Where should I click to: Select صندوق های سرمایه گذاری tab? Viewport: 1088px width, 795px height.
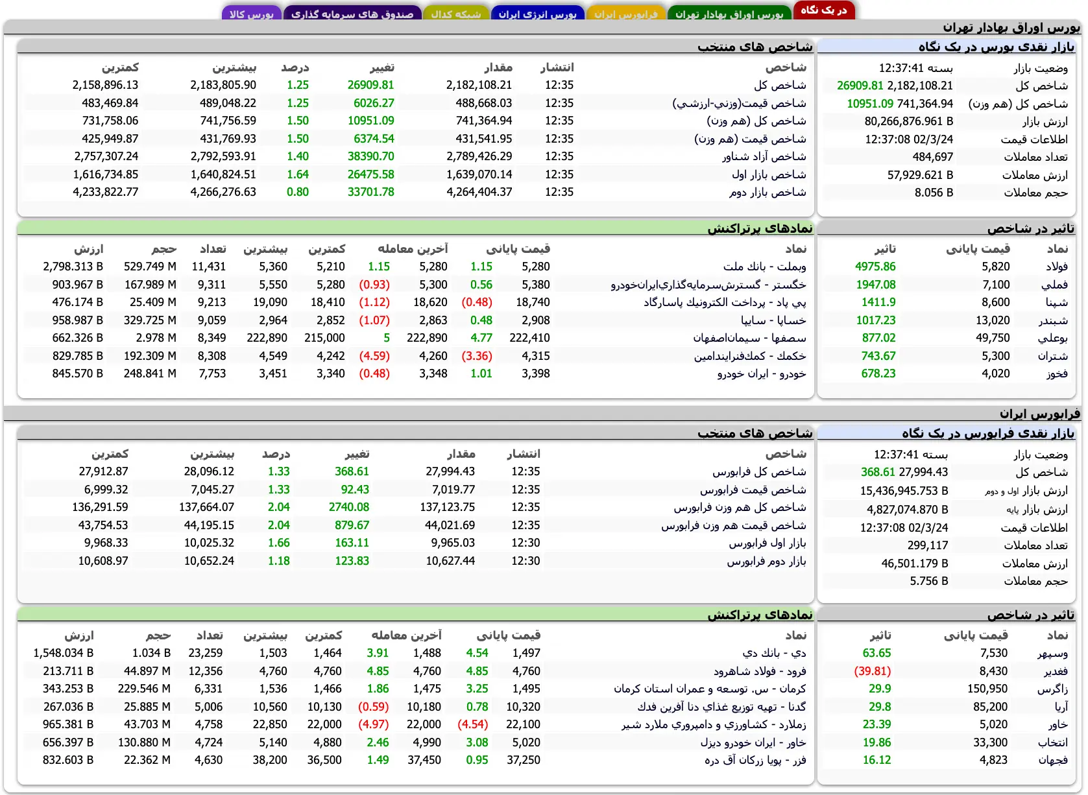point(352,14)
